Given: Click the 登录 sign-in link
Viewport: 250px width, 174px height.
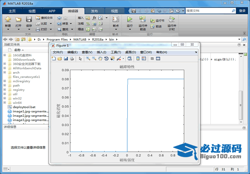Looking at the screenshot, I should (242, 11).
